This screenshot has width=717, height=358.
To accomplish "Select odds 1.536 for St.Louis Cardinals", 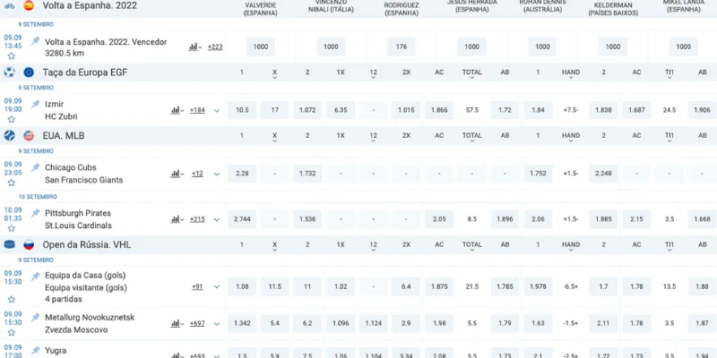I will [x=307, y=219].
